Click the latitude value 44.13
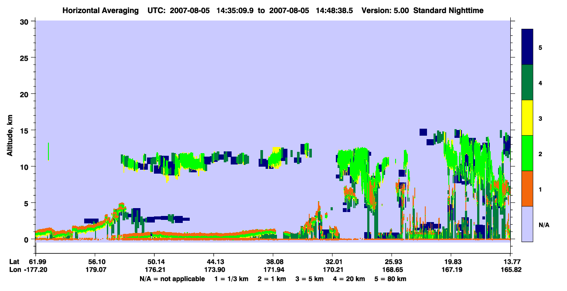The width and height of the screenshot is (567, 291). [x=213, y=262]
